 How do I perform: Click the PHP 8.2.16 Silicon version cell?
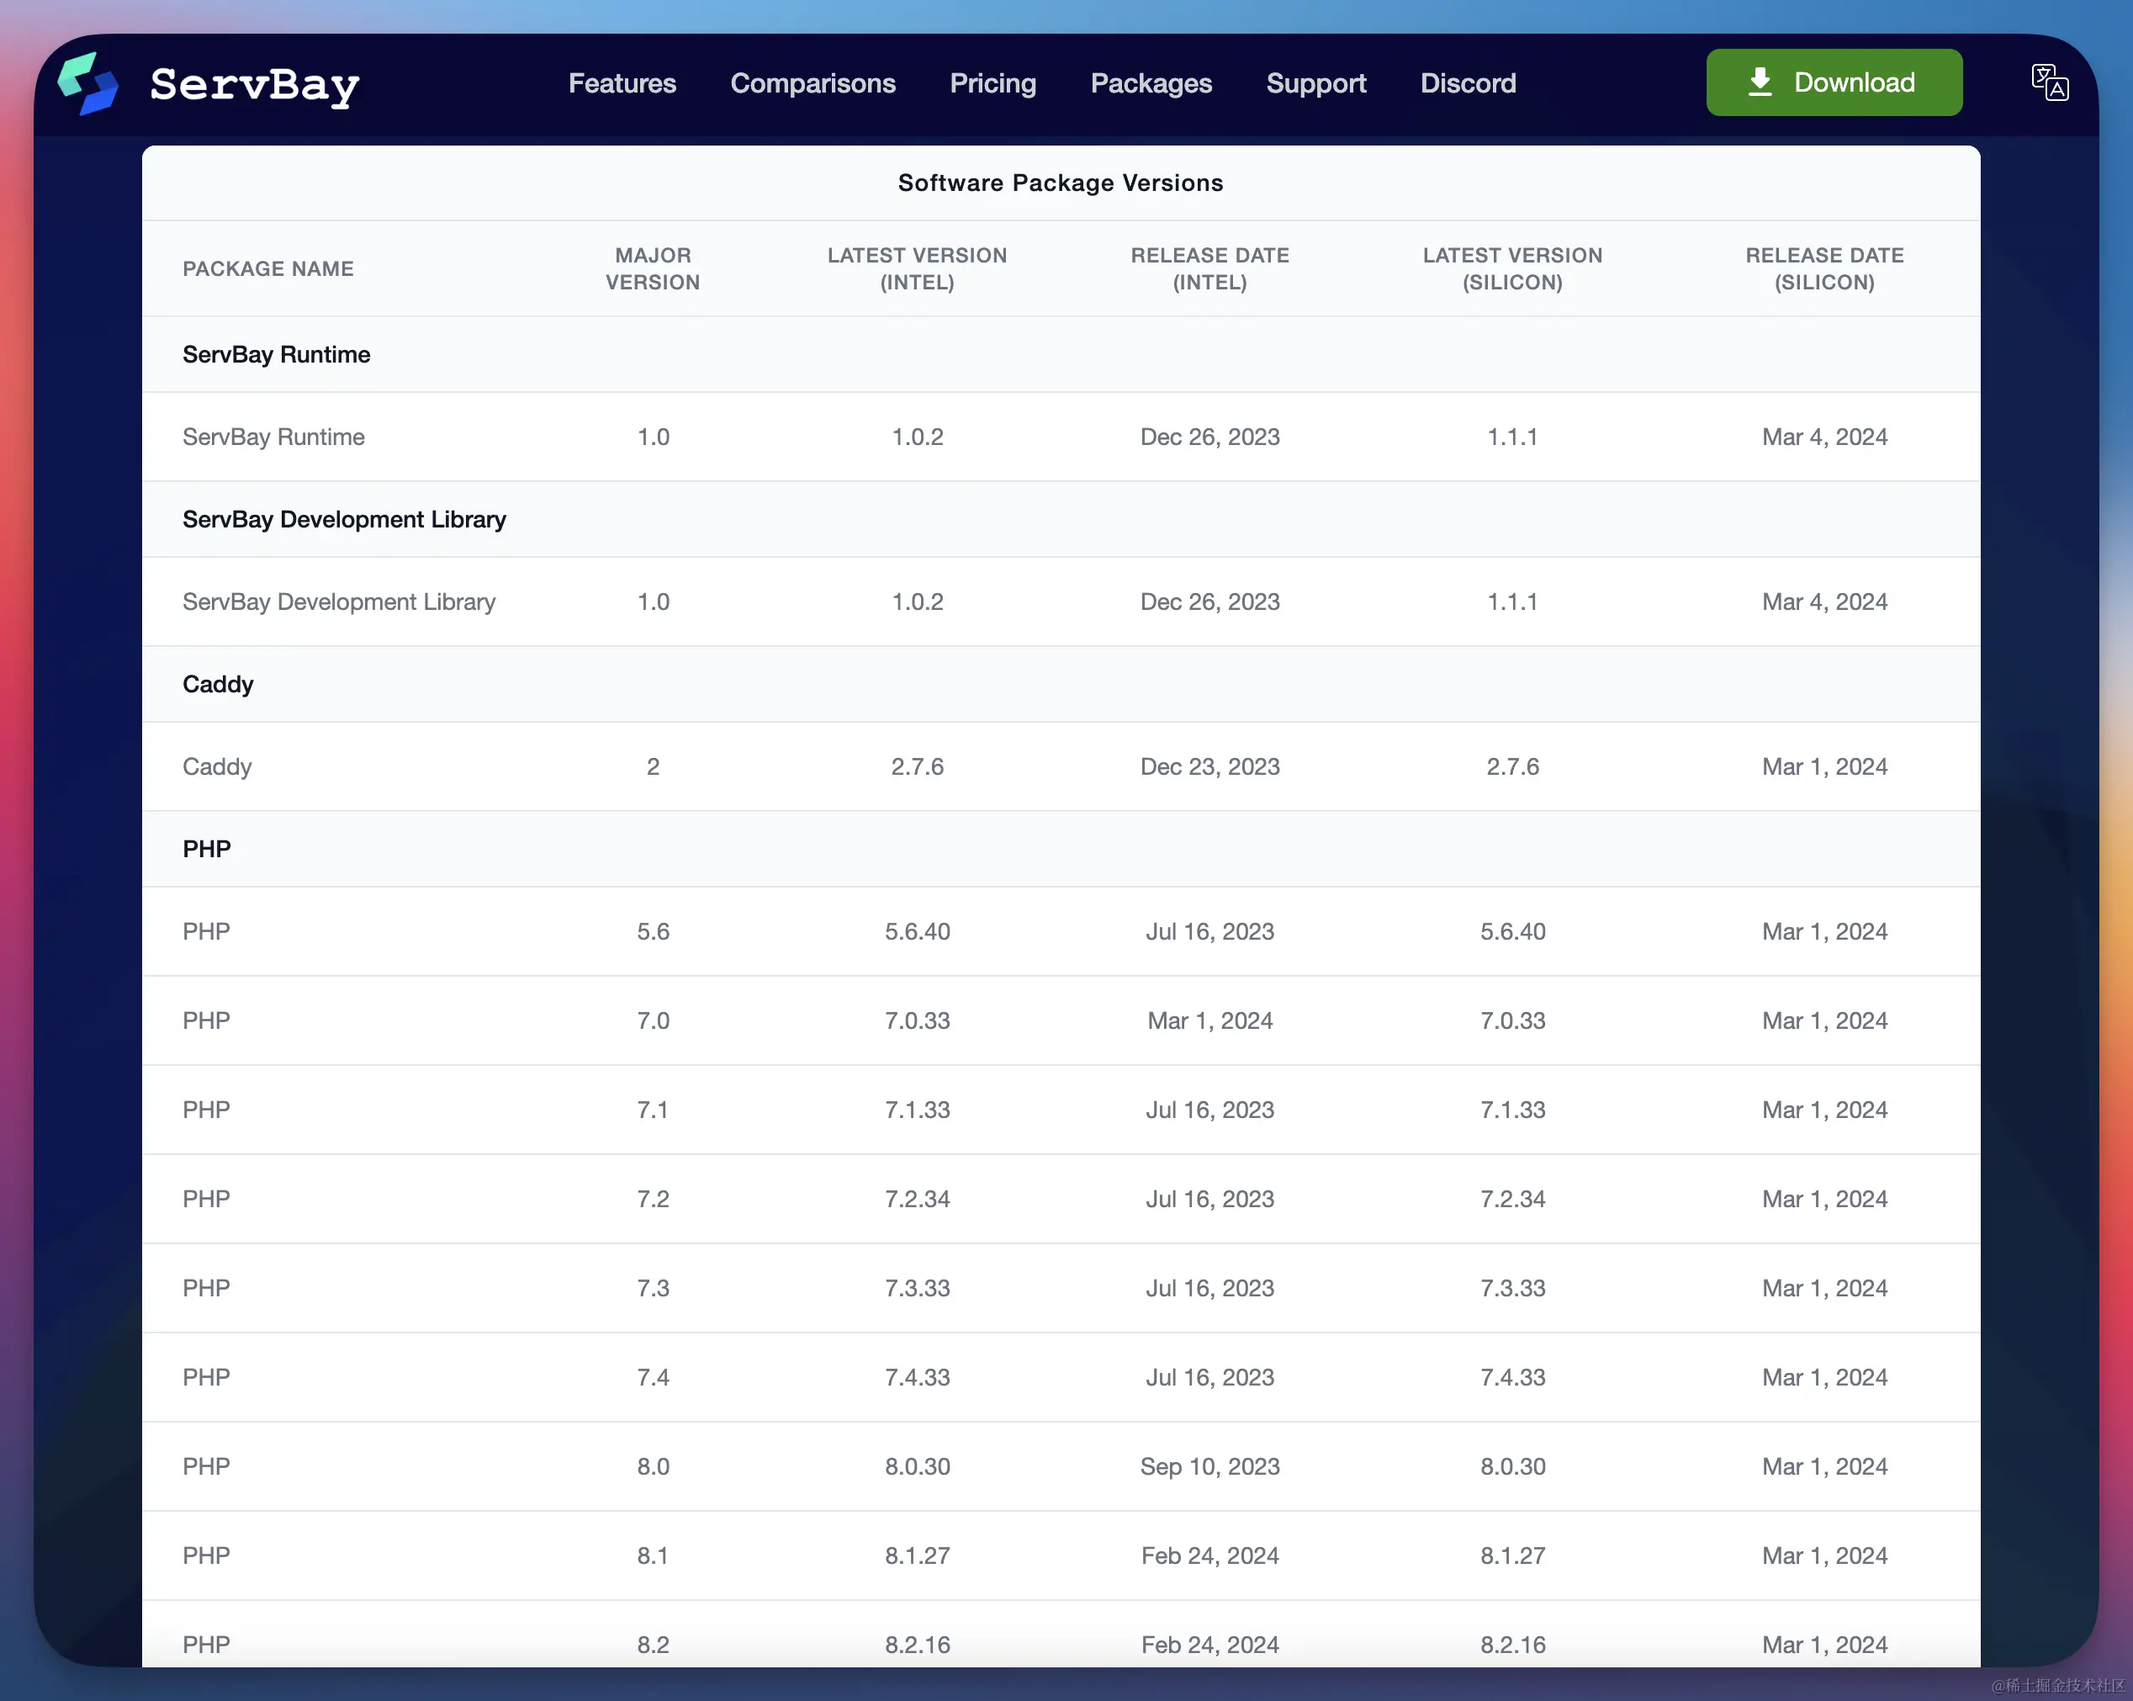pos(1512,1644)
